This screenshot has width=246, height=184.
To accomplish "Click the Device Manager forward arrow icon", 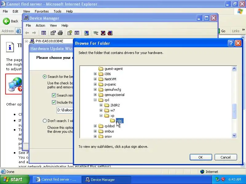I will pos(34,33).
